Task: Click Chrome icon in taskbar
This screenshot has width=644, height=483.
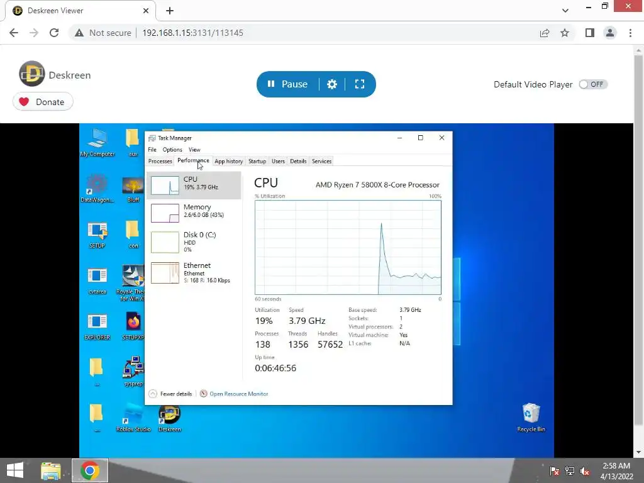Action: click(90, 470)
